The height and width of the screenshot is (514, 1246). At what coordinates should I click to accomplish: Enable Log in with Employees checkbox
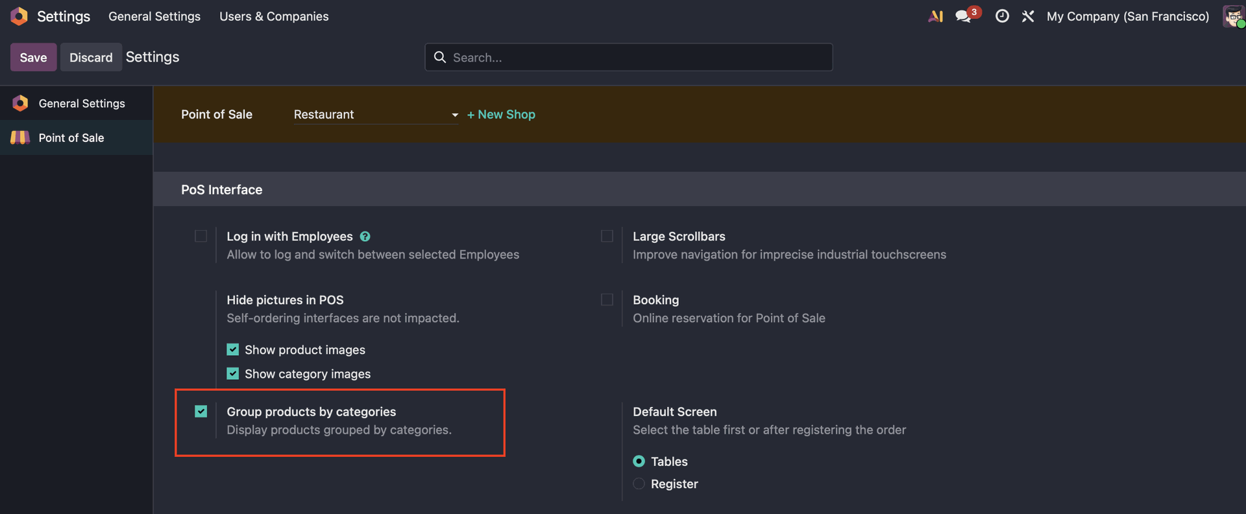pos(201,236)
